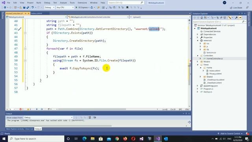This screenshot has width=252, height=142.
Task: Click the Solution Explorer Properties wrench icon
Action: pyautogui.click(x=236, y=18)
